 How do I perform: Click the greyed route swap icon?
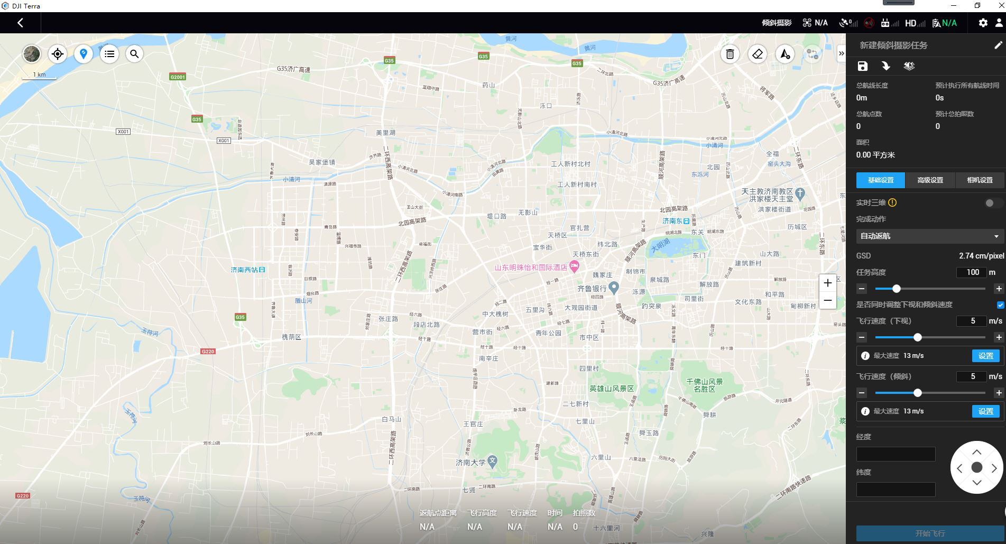812,54
